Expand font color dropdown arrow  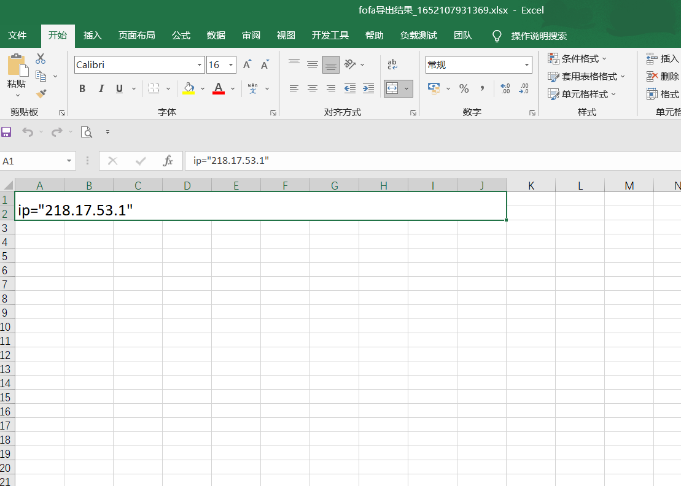233,88
